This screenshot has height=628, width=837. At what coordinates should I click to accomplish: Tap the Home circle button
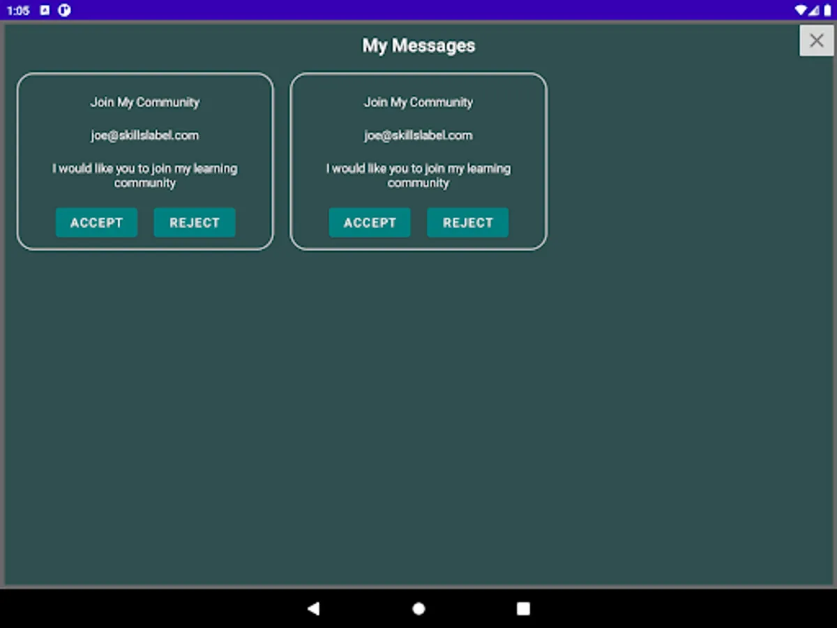(x=418, y=608)
